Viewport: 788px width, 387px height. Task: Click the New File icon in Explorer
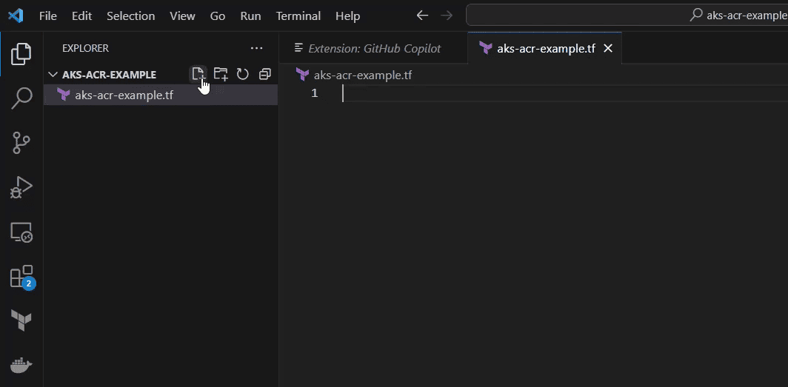point(198,74)
